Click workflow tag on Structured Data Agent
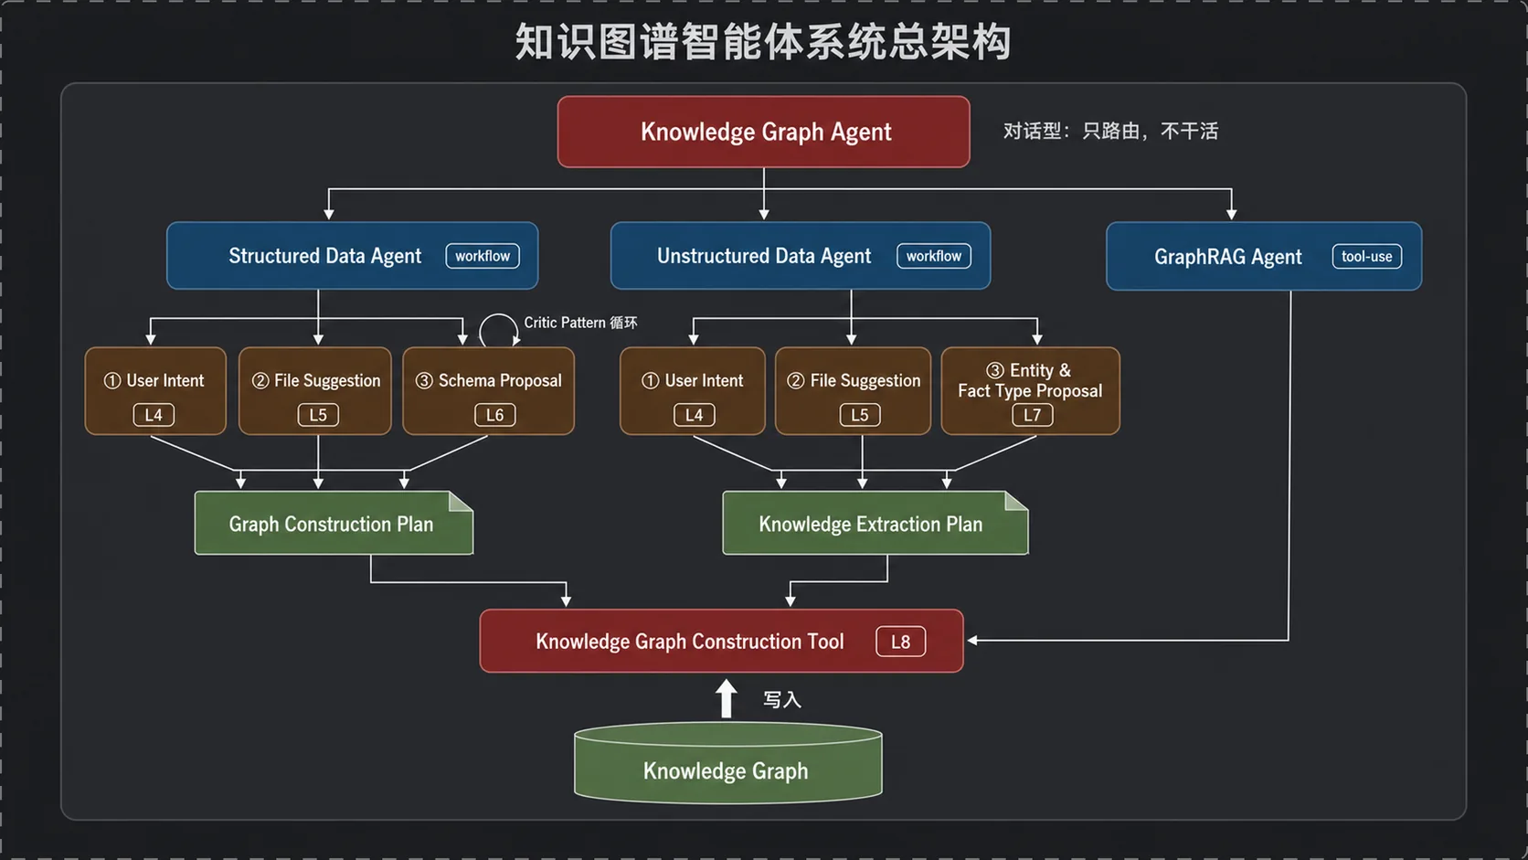The width and height of the screenshot is (1528, 860). tap(483, 256)
